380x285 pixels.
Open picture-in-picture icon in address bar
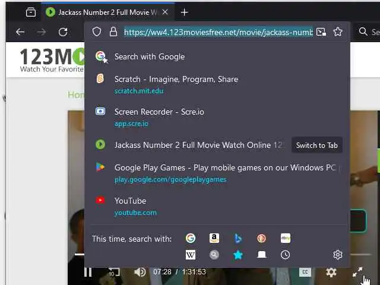point(321,31)
